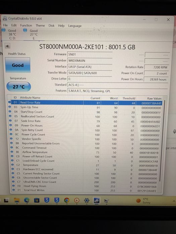Select the Airflow Temperature row
Viewport: 176px width, 234px height.
(x=85, y=152)
